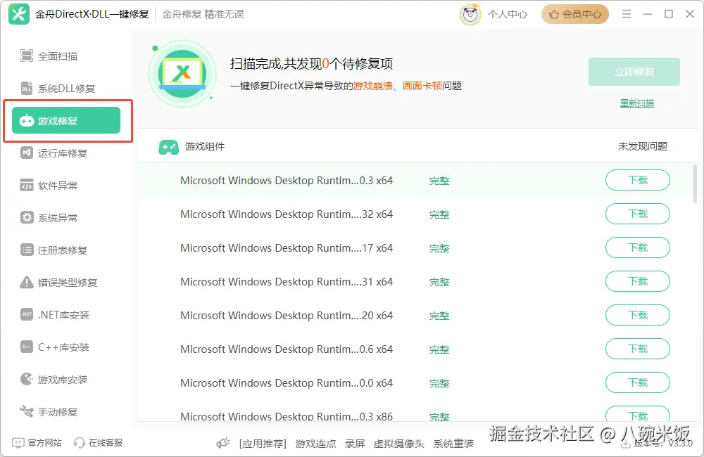This screenshot has height=457, width=704.
Task: Open the 系统DLL修复 section
Action: coord(66,89)
